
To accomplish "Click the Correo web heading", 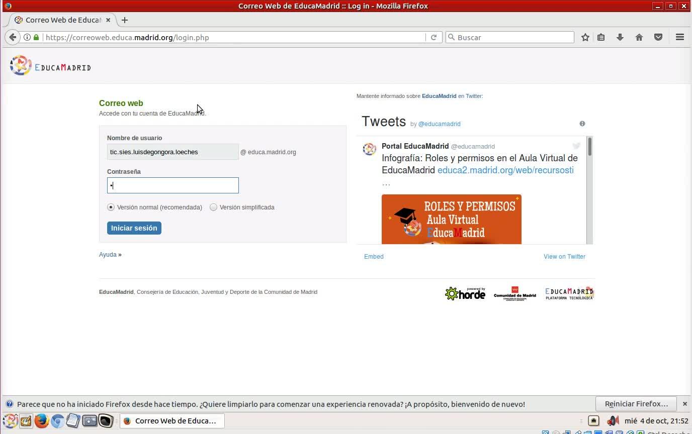I will [121, 103].
